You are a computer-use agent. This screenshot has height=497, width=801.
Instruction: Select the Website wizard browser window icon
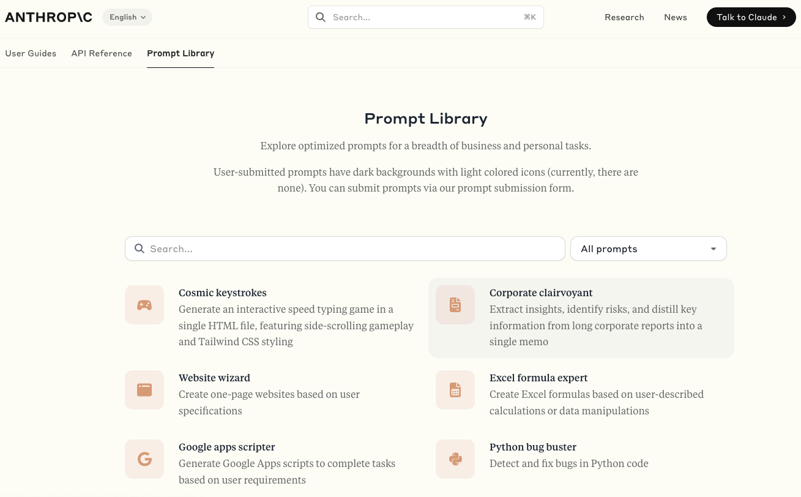pos(144,389)
